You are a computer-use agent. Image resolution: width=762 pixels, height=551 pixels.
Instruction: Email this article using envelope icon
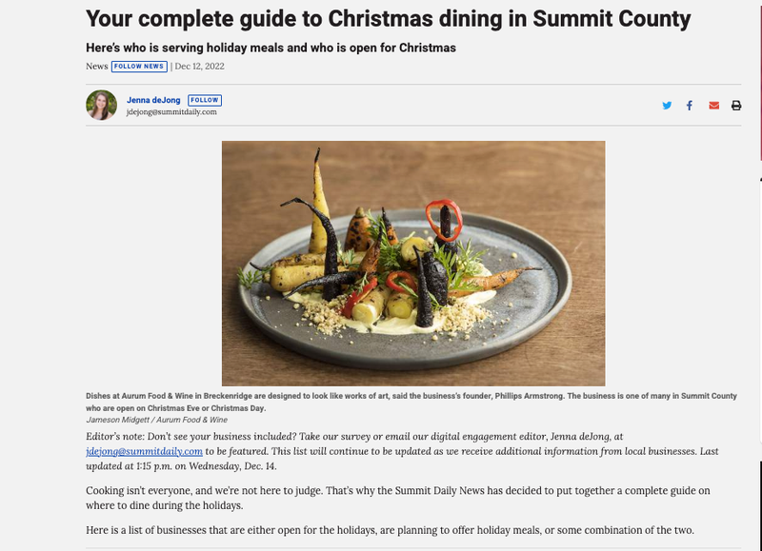point(713,106)
